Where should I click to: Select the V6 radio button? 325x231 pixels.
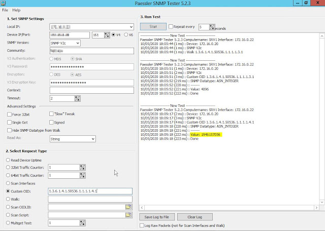126,35
